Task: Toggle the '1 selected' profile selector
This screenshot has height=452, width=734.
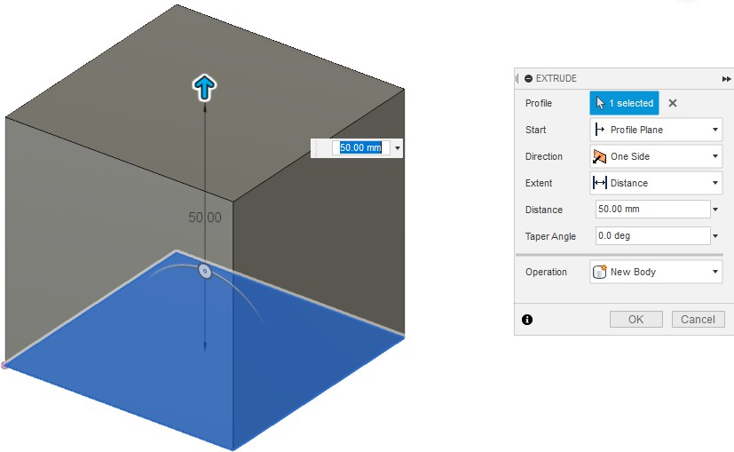Action: click(x=624, y=103)
